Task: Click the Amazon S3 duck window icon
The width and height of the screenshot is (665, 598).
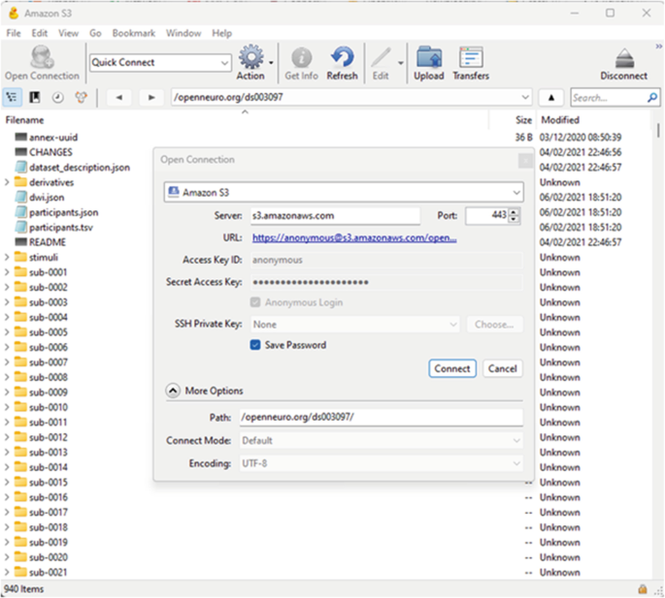Action: coord(14,14)
